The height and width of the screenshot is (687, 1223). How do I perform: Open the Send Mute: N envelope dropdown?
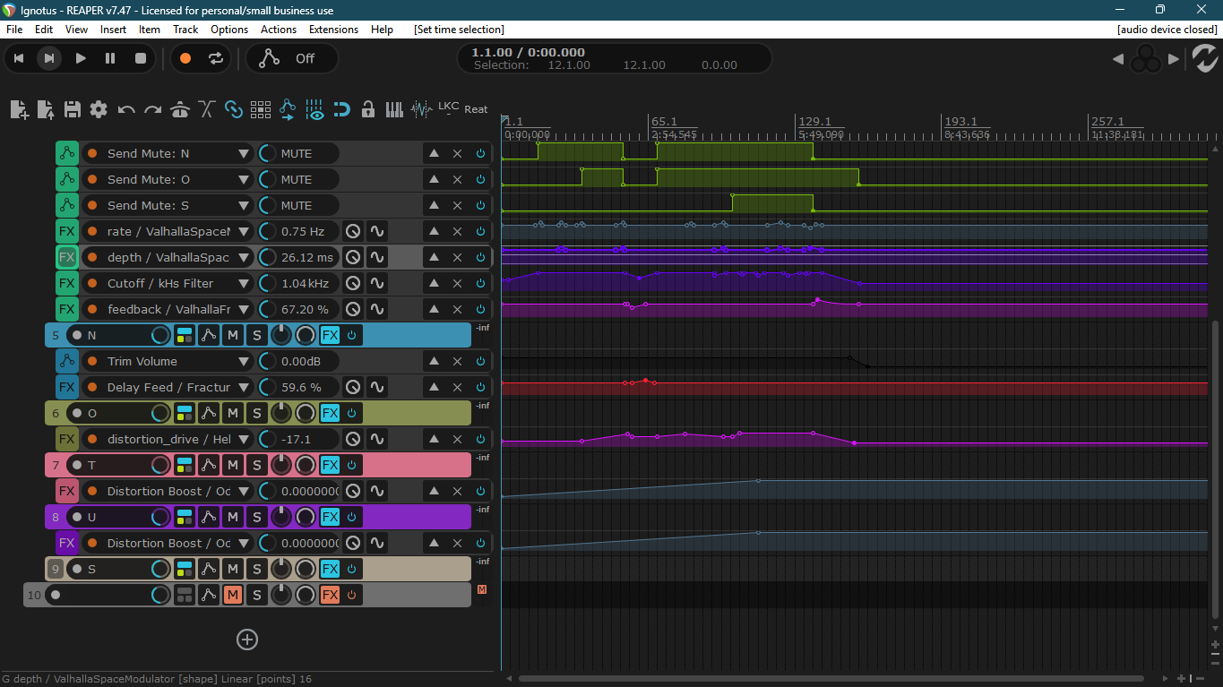coord(243,154)
